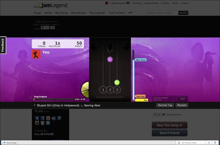
Task: Click NEXT in the upcoming song box
Action: [x=182, y=99]
